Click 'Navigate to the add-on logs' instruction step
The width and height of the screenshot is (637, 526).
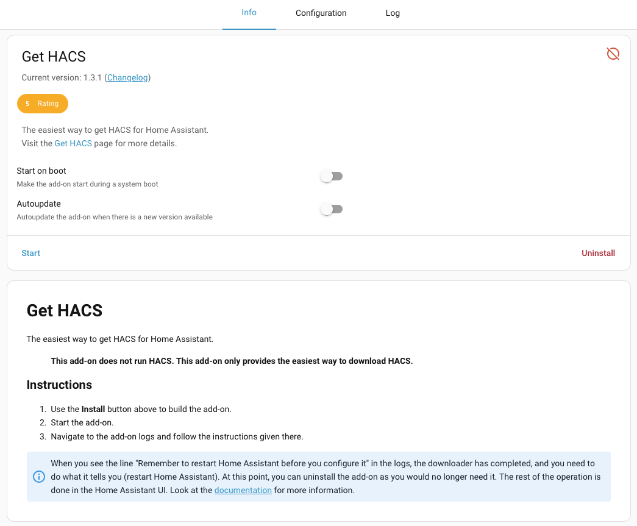tap(177, 436)
